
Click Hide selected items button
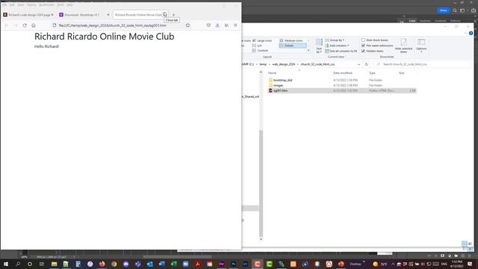point(403,46)
